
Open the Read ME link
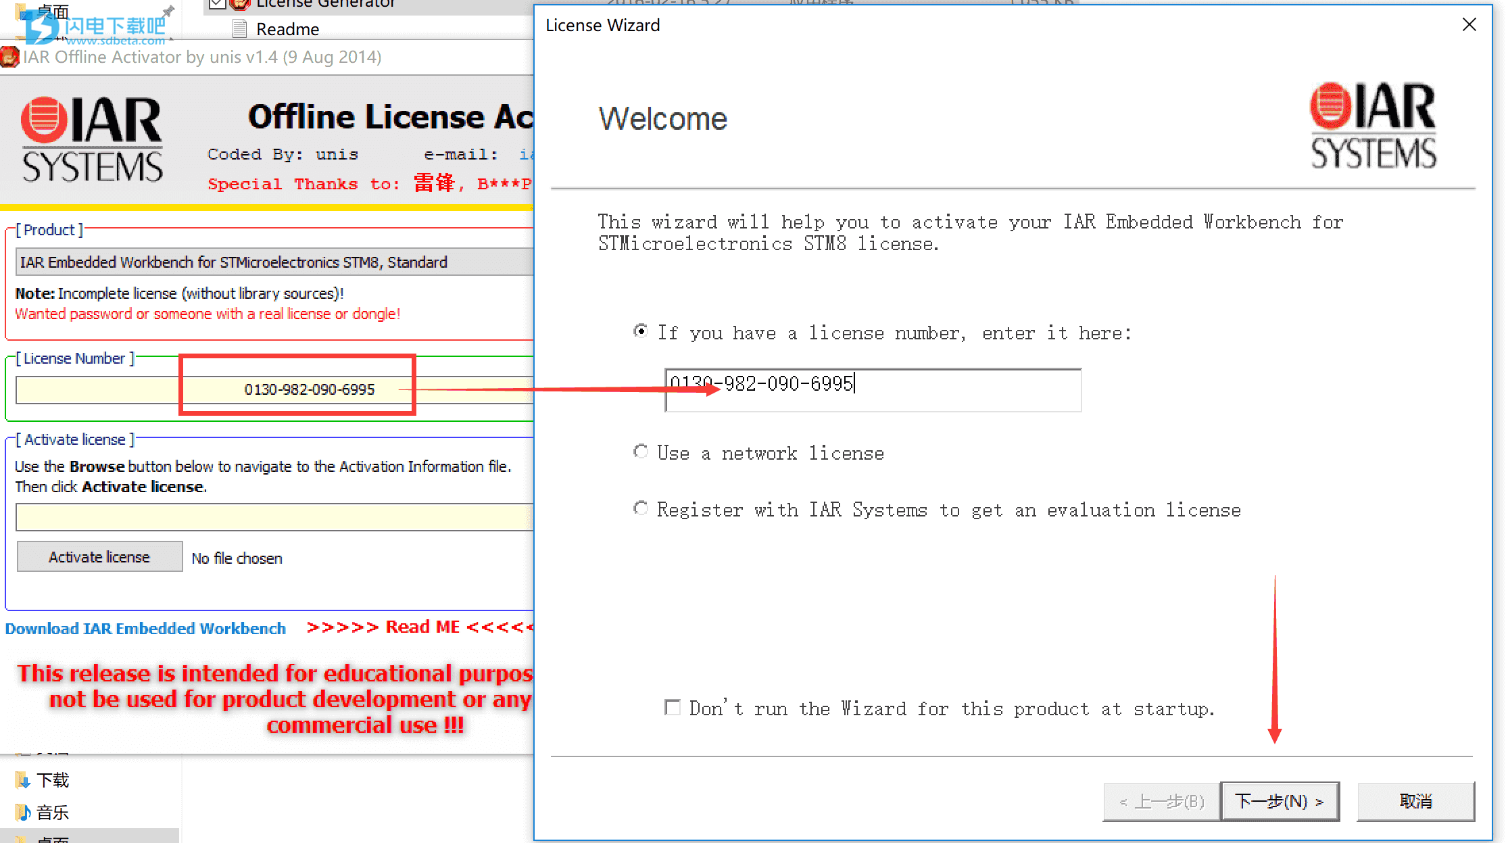(422, 627)
